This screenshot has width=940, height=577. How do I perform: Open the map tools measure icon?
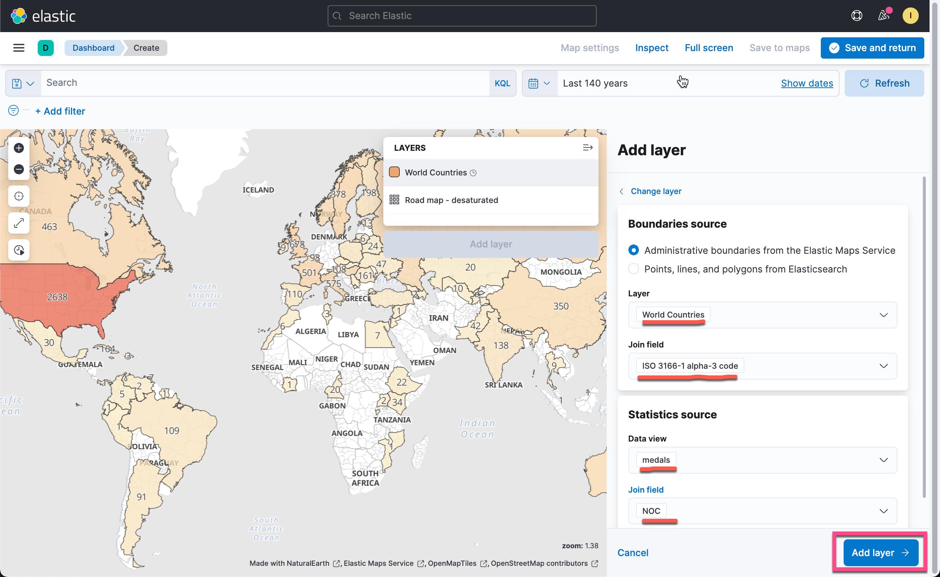[19, 223]
